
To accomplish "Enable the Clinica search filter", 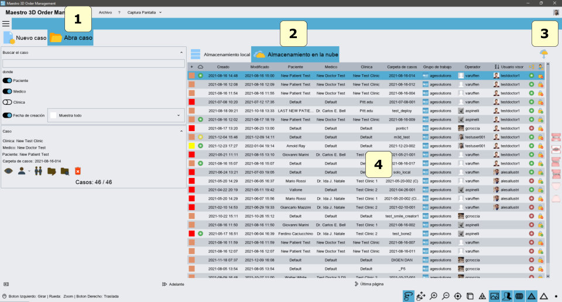I will point(7,102).
